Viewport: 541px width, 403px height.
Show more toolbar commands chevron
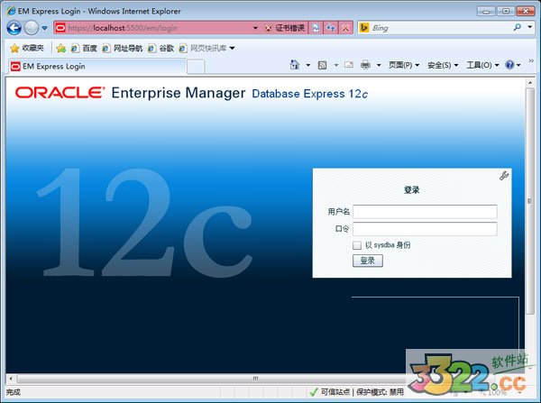(x=531, y=60)
